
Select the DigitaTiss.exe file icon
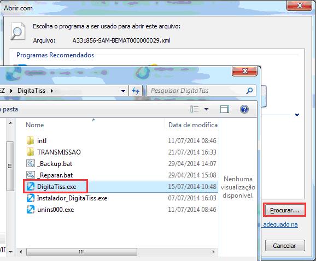click(x=31, y=187)
